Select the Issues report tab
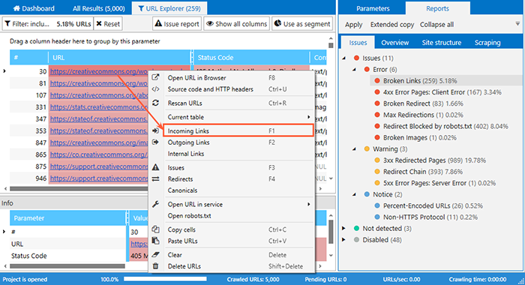Screen dimensions: 525x285 coord(358,43)
